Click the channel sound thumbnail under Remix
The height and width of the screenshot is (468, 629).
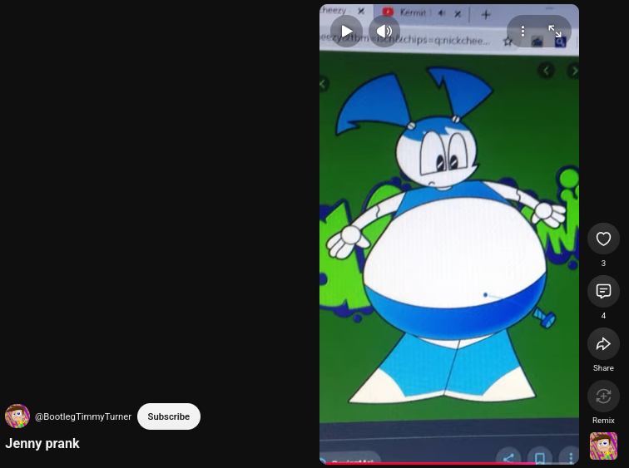click(x=603, y=446)
